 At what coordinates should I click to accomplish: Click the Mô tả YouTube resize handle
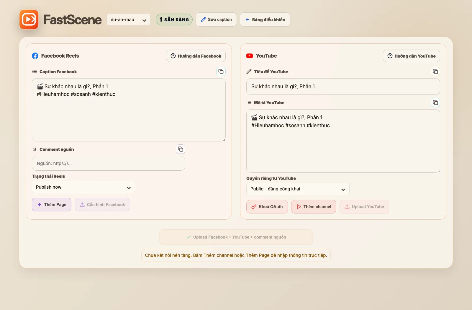point(438,171)
